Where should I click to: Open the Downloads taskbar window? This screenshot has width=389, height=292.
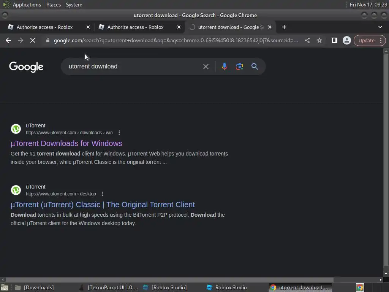[35, 287]
